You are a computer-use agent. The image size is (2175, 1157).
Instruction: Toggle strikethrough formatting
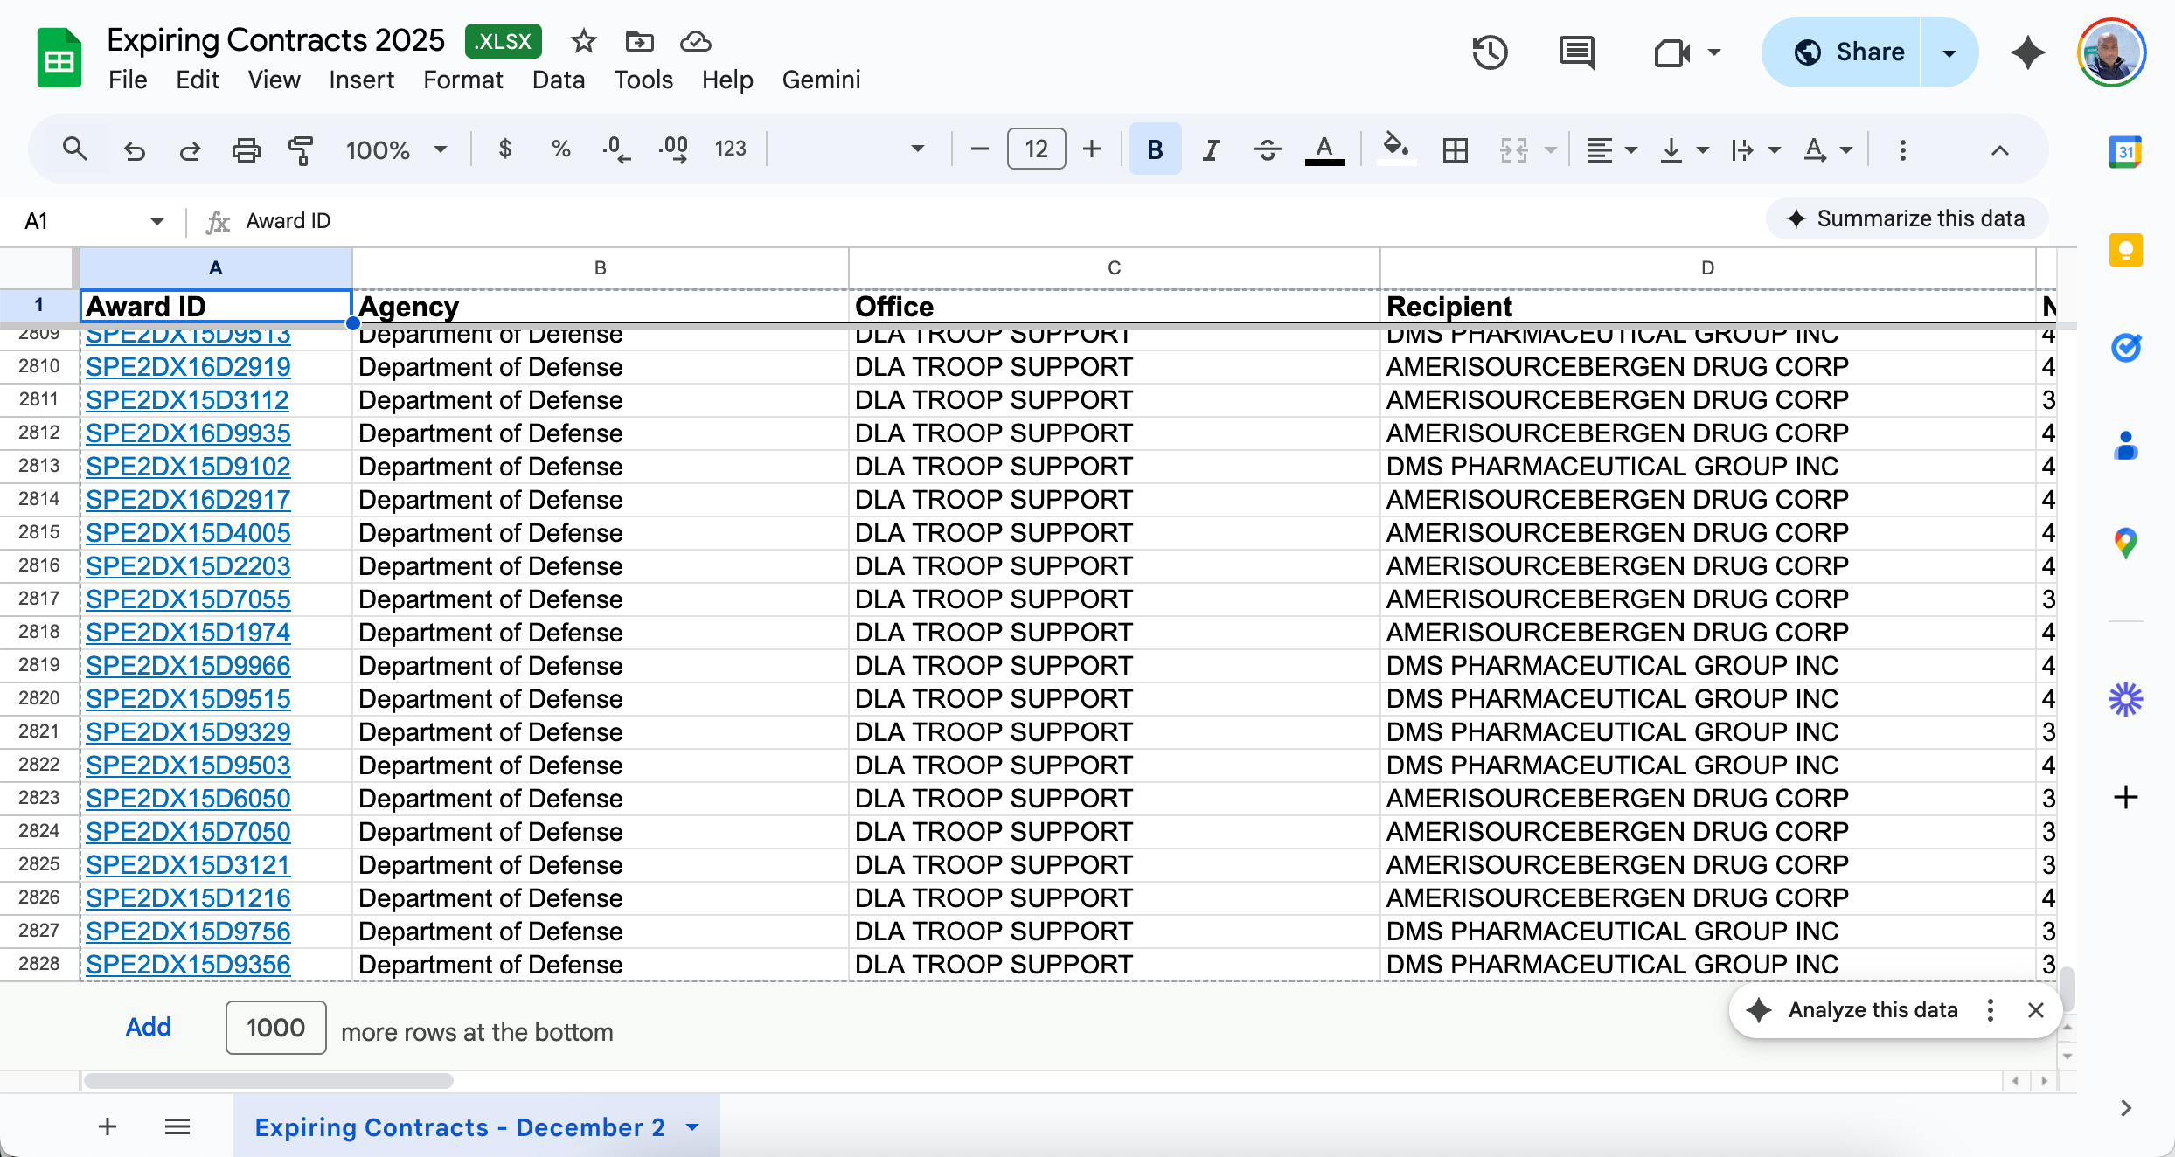(1267, 150)
